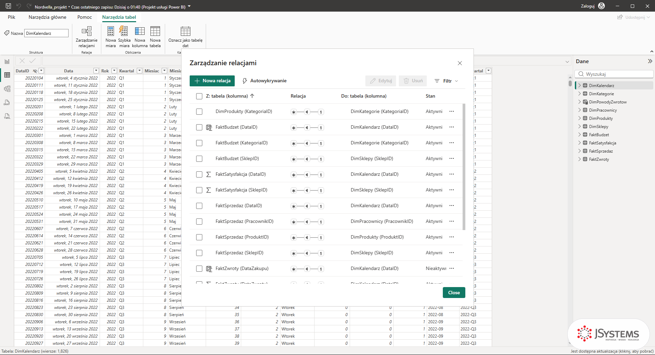The height and width of the screenshot is (355, 655).
Task: Click the Szybka miara icon
Action: point(123,31)
